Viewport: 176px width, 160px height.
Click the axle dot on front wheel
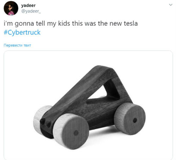point(76,133)
